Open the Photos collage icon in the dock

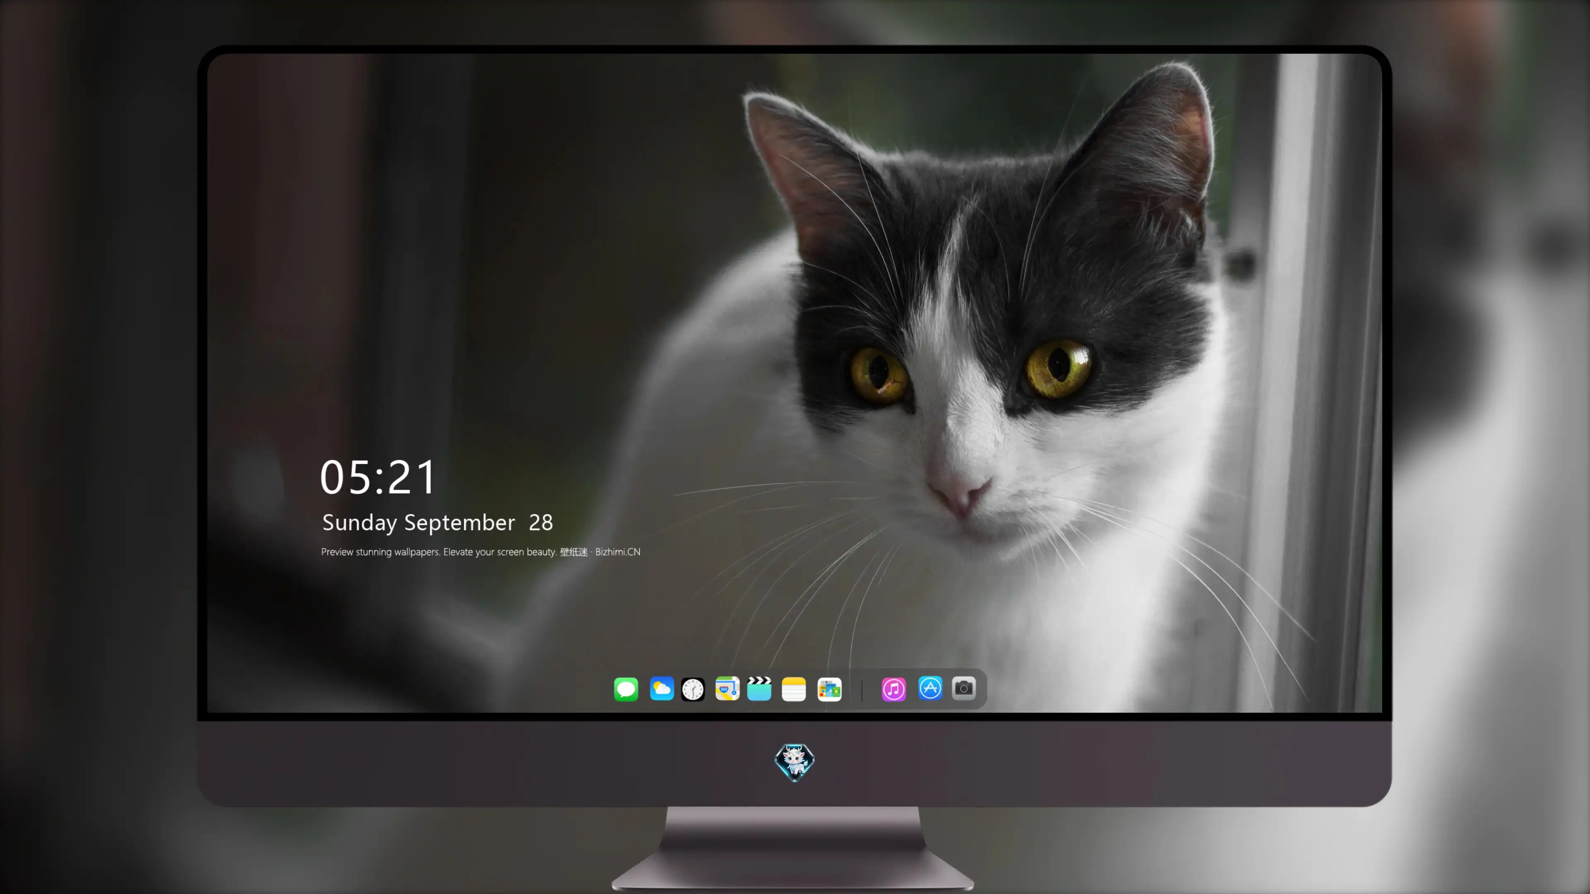[829, 689]
